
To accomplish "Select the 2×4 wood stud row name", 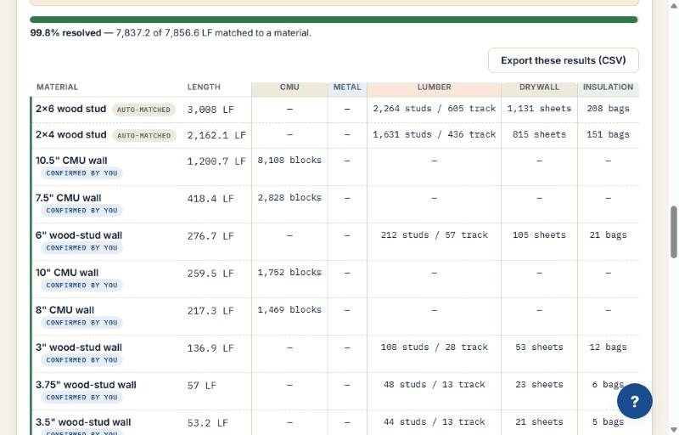I will pyautogui.click(x=70, y=135).
